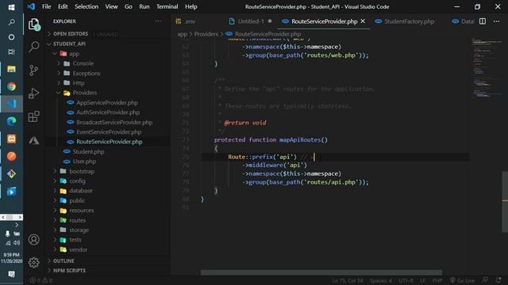Open AuthServiceProvider.php in explorer
Screen dimensions: 508x285
pos(108,112)
